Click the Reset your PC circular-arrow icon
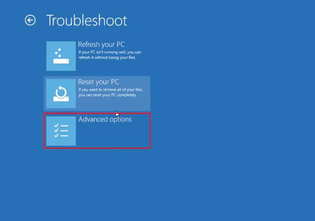Viewport: 315px width, 221px height. (x=61, y=93)
